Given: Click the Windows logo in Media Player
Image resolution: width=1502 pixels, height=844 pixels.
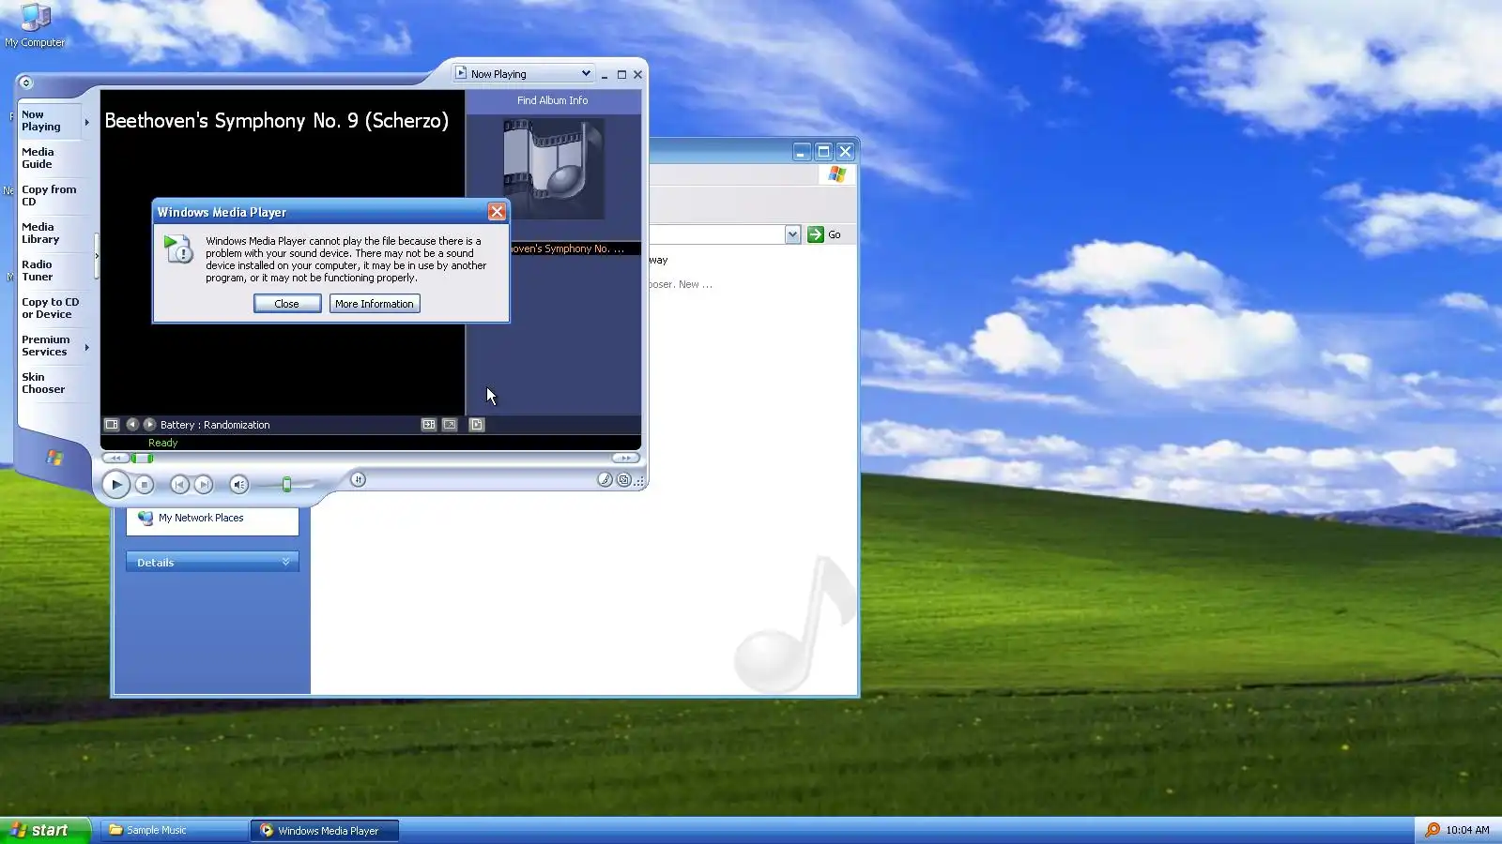Looking at the screenshot, I should (54, 458).
